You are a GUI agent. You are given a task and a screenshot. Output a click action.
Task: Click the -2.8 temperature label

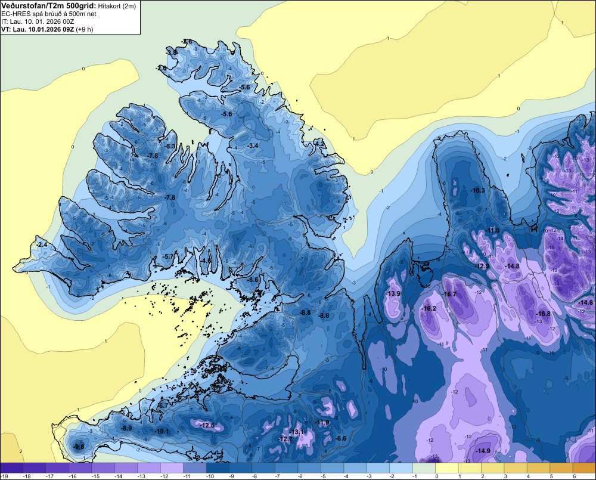pyautogui.click(x=187, y=42)
